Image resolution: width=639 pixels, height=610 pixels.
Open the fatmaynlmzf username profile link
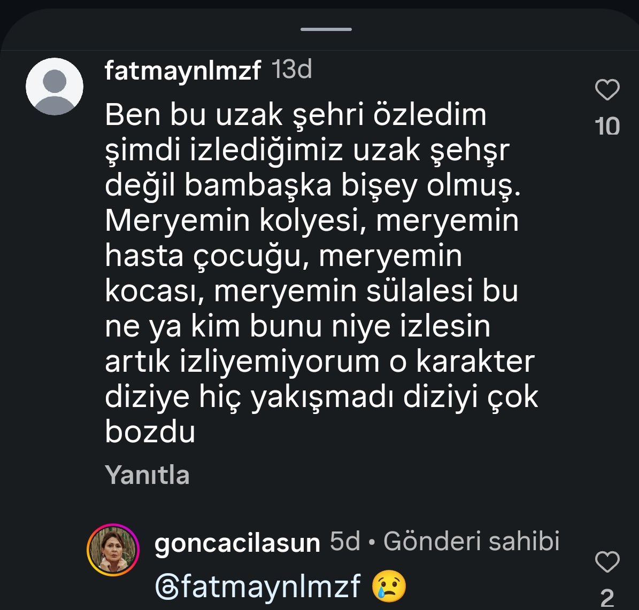pos(183,71)
